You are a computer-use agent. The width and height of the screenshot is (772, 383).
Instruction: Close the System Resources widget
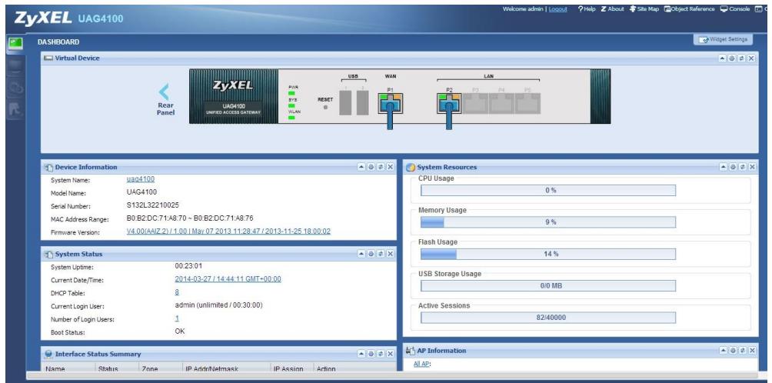pos(752,168)
